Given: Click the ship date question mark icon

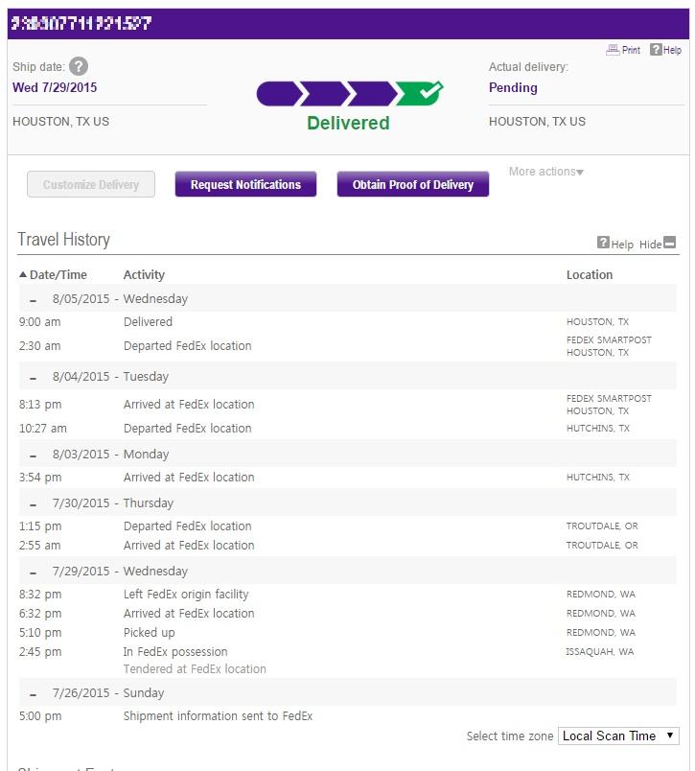Looking at the screenshot, I should [79, 66].
